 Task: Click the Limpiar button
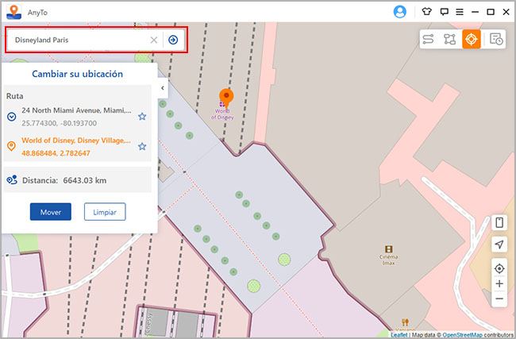[105, 212]
